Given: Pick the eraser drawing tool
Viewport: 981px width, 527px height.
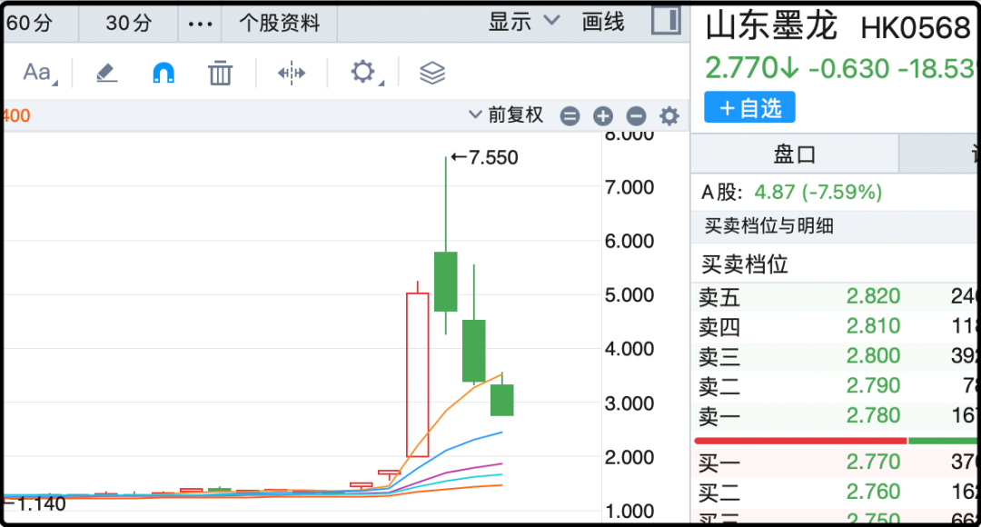Looking at the screenshot, I should pyautogui.click(x=107, y=73).
